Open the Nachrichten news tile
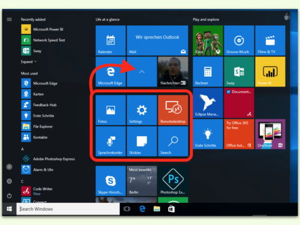300x225 pixels. [x=173, y=71]
